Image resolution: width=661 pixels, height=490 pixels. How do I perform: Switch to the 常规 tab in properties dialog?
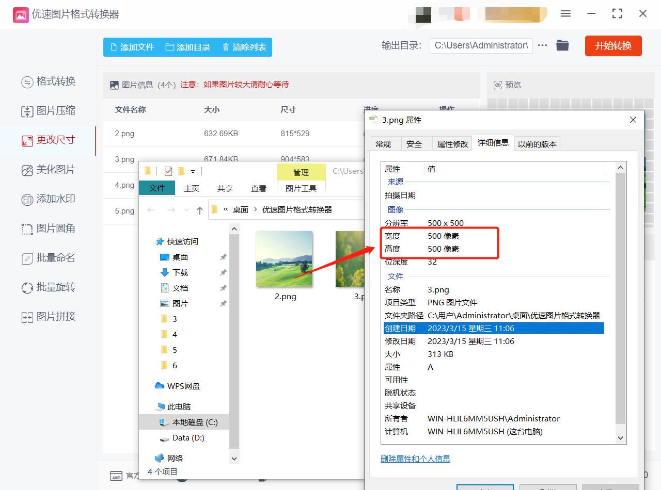pyautogui.click(x=385, y=144)
